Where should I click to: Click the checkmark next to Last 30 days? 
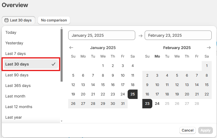(x=54, y=64)
